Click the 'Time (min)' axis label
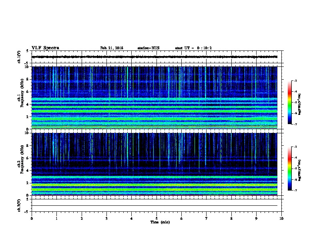The height and width of the screenshot is (245, 317). [160, 222]
